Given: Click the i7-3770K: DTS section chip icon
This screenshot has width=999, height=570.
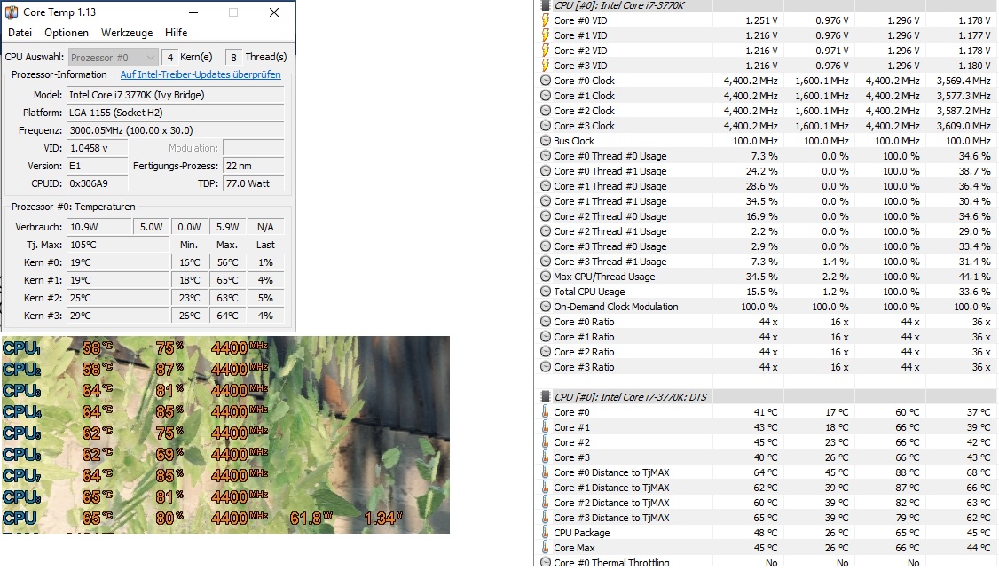Looking at the screenshot, I should [x=546, y=397].
